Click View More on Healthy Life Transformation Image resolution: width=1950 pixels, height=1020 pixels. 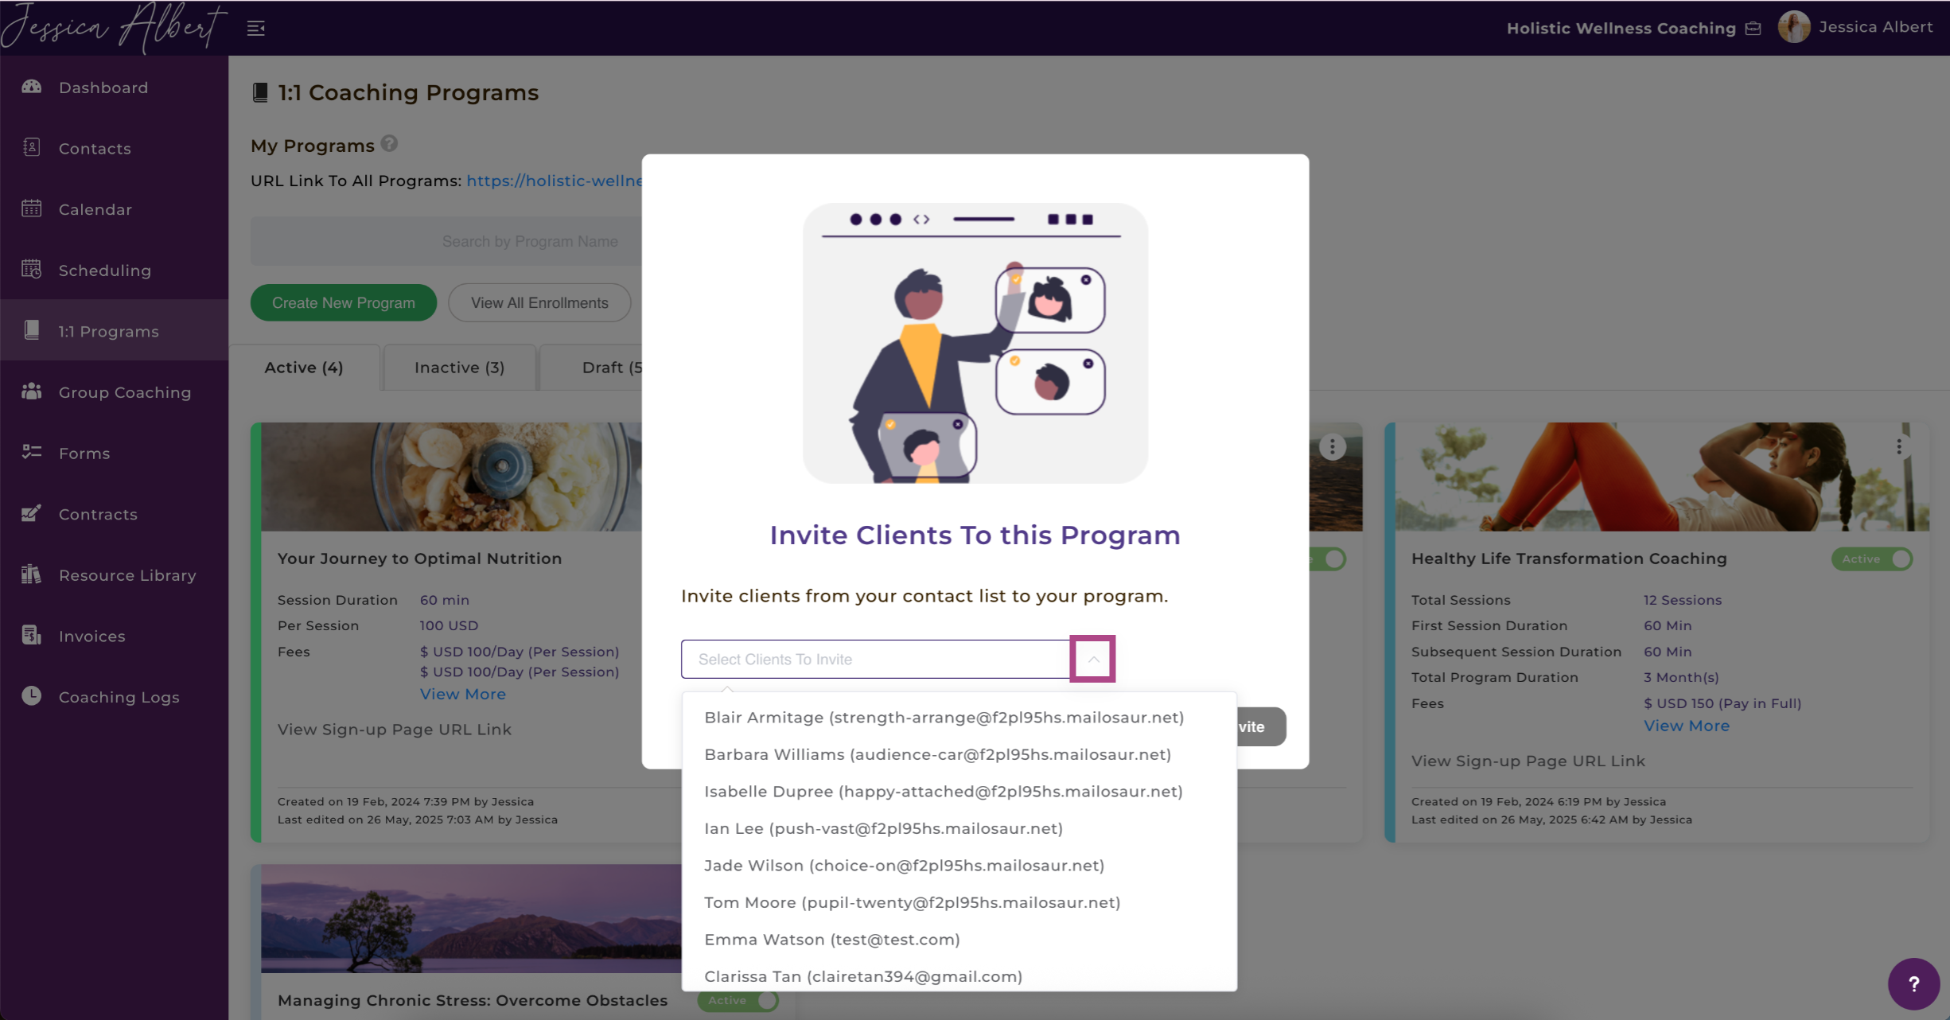tap(1687, 726)
